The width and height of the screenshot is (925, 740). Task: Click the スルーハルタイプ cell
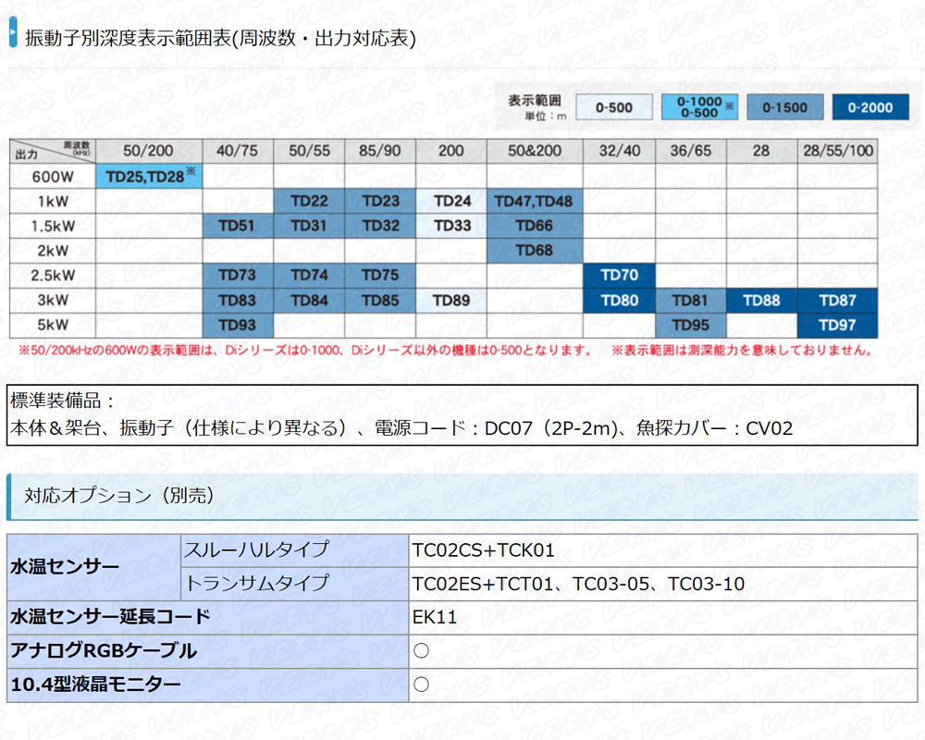pos(294,550)
